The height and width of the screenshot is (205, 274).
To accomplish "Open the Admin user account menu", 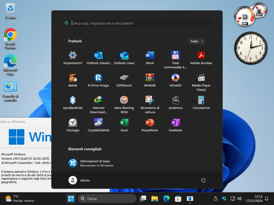I will 79,180.
